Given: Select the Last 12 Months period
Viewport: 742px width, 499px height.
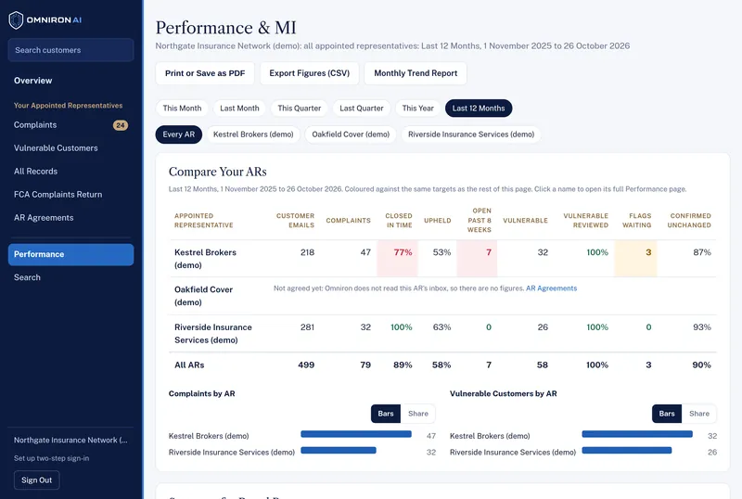Looking at the screenshot, I should [479, 109].
